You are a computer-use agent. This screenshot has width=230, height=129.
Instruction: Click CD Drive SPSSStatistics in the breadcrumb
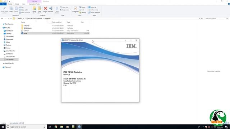pyautogui.click(x=33, y=19)
